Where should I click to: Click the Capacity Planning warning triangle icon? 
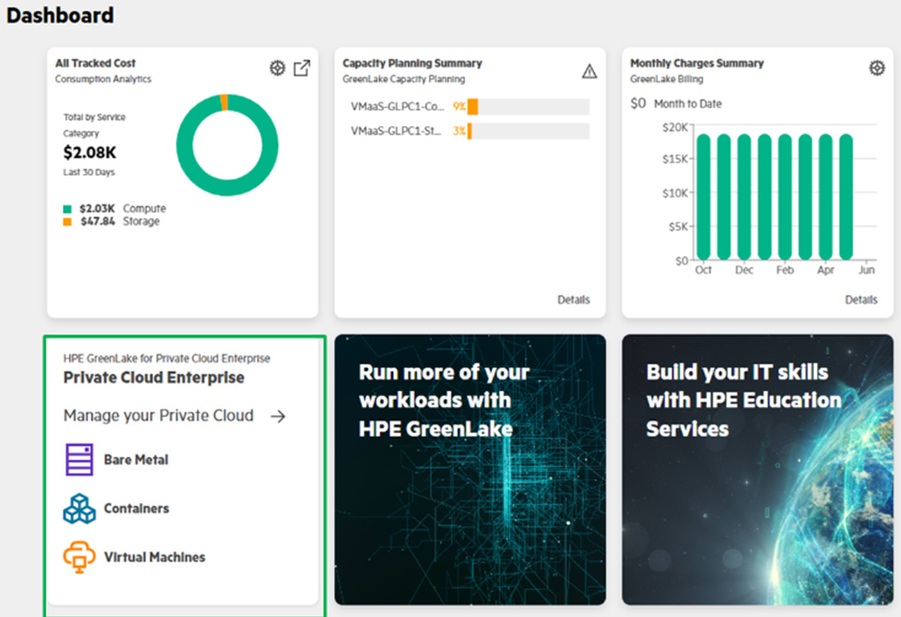point(589,71)
